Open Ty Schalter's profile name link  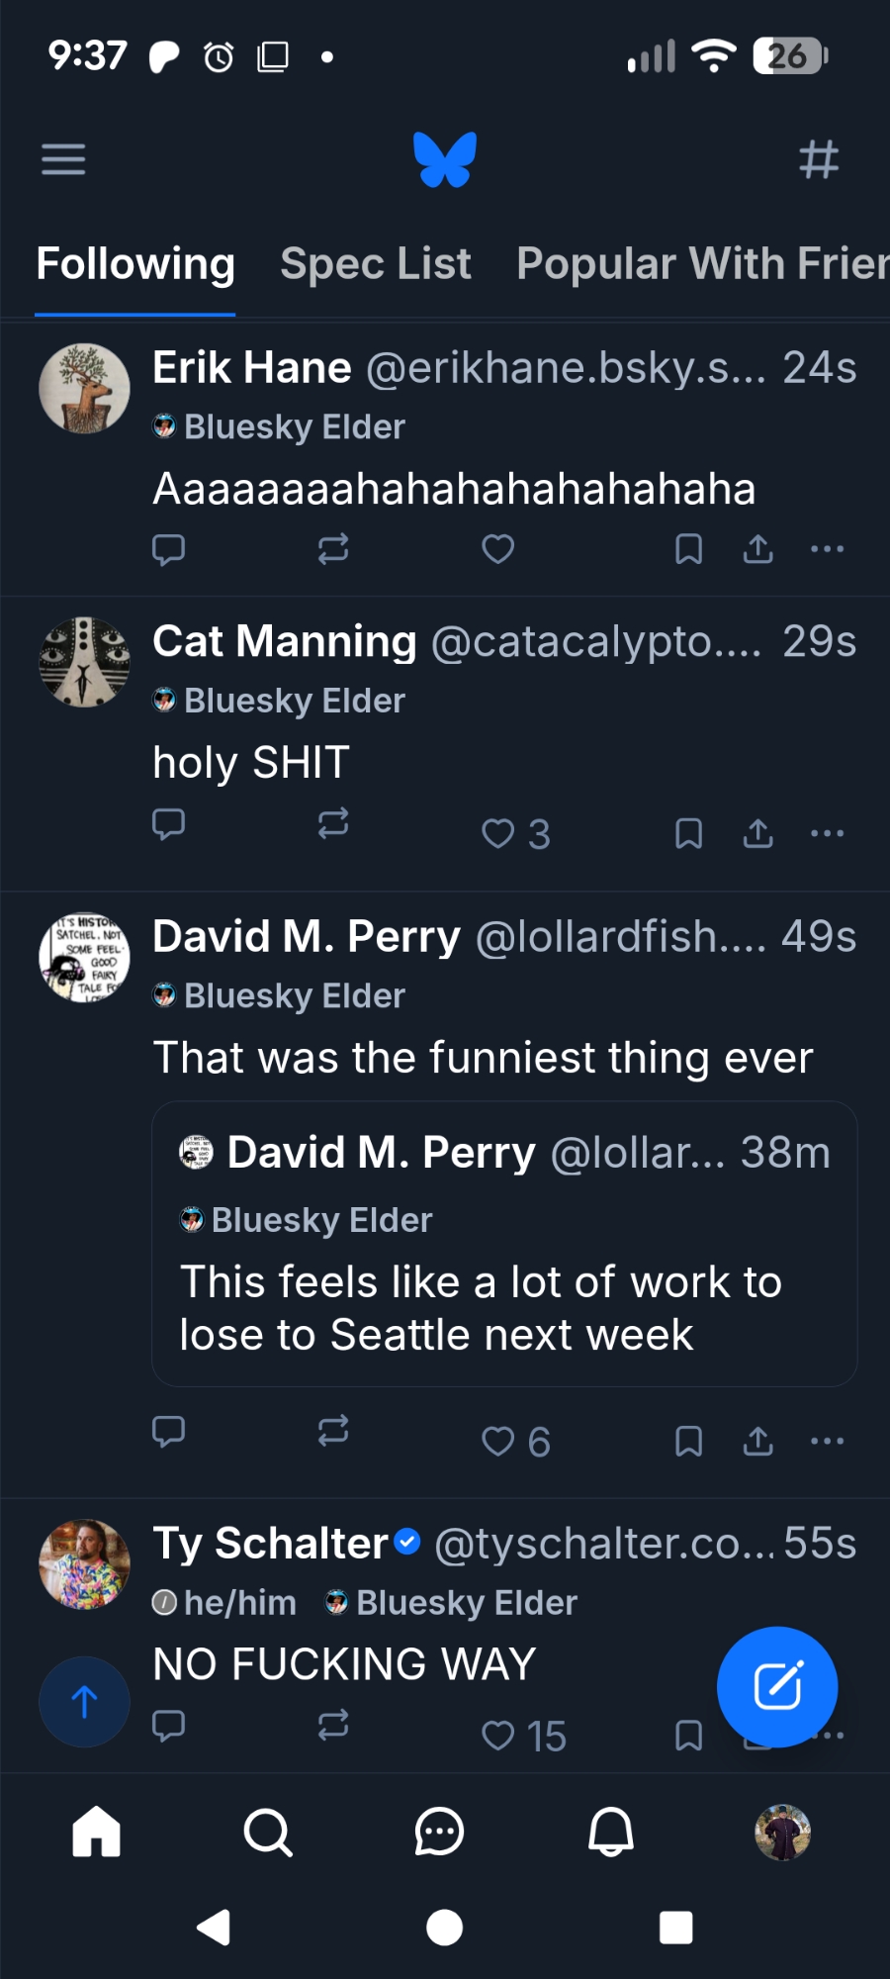[x=271, y=1544]
